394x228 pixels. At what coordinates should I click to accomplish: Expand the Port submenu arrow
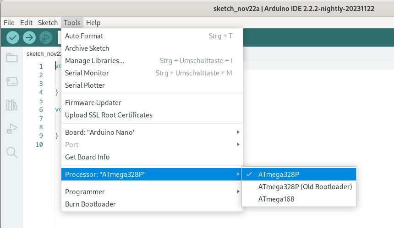pos(238,144)
